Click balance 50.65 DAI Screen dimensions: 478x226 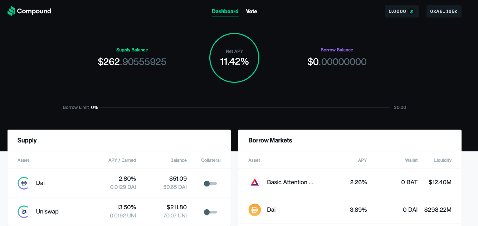point(175,187)
